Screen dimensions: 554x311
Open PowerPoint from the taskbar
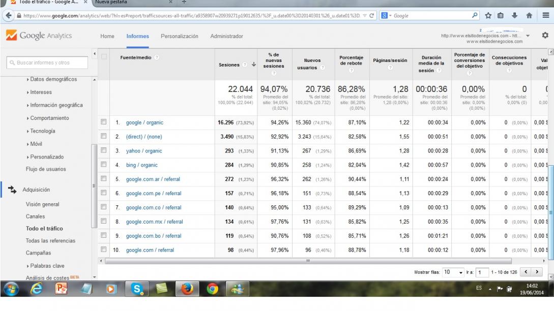point(61,289)
